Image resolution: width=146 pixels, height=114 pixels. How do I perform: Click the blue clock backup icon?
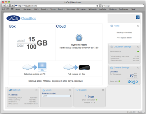[79, 38]
